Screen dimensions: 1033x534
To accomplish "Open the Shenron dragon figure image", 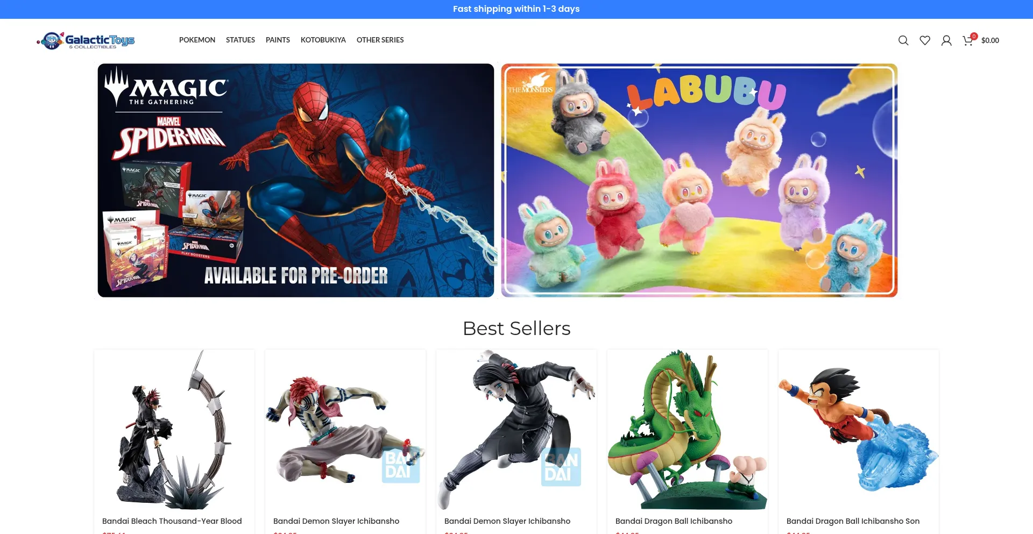I will tap(688, 430).
